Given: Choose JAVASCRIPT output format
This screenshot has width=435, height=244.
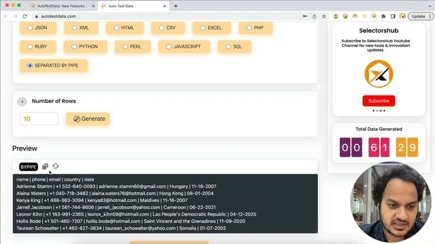Looking at the screenshot, I should (169, 47).
